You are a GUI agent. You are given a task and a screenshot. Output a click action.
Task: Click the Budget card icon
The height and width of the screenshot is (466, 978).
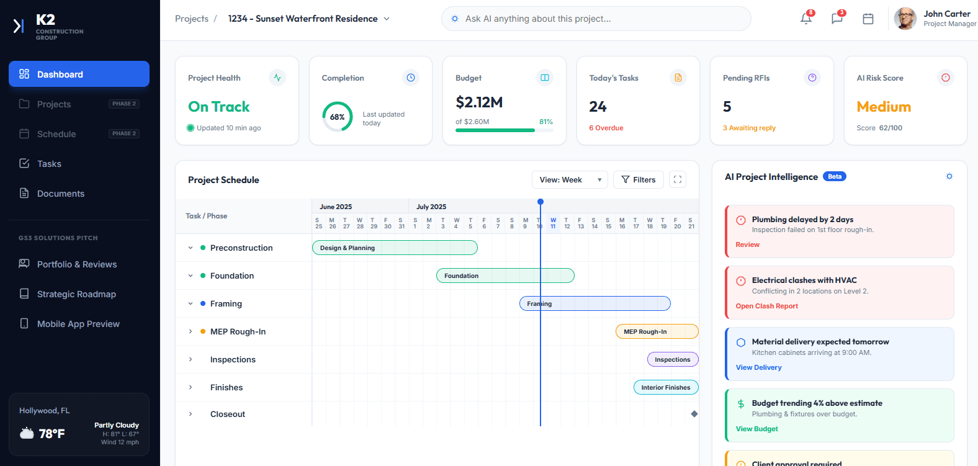point(545,78)
